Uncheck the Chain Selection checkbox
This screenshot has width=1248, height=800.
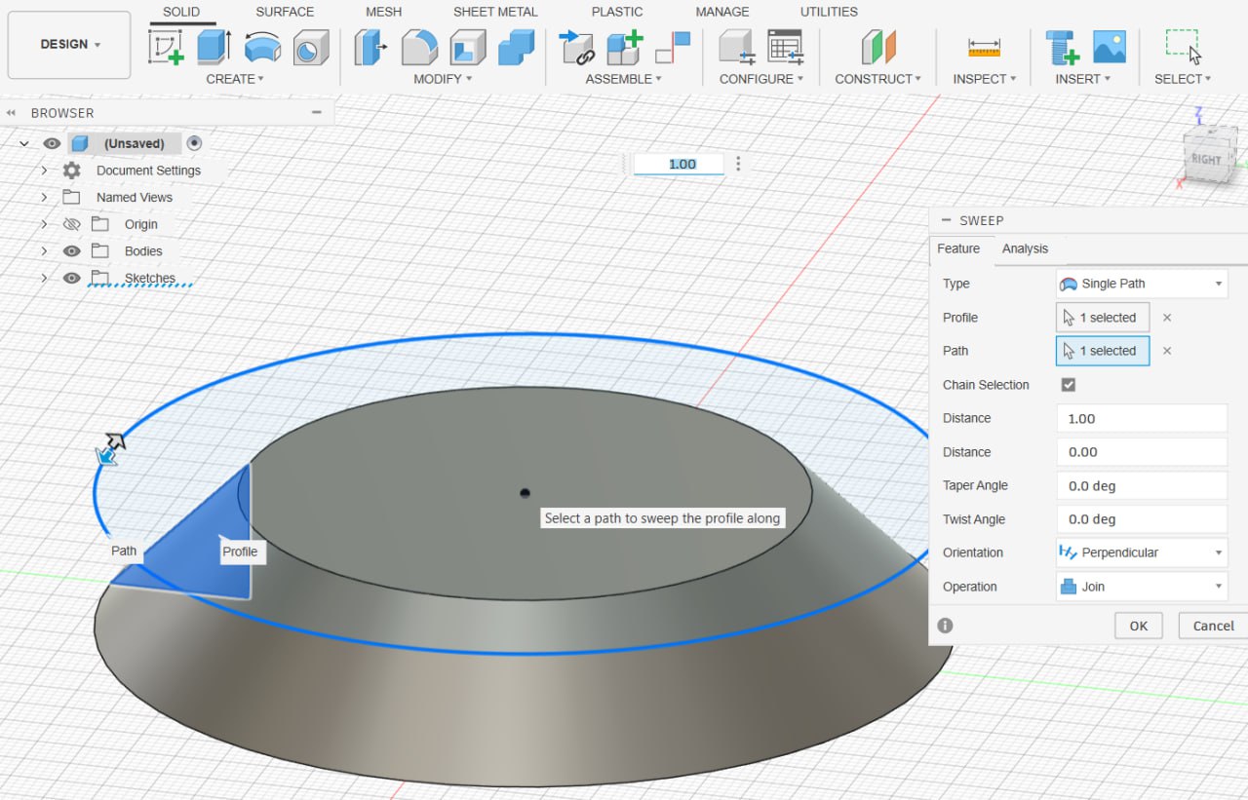pos(1069,385)
